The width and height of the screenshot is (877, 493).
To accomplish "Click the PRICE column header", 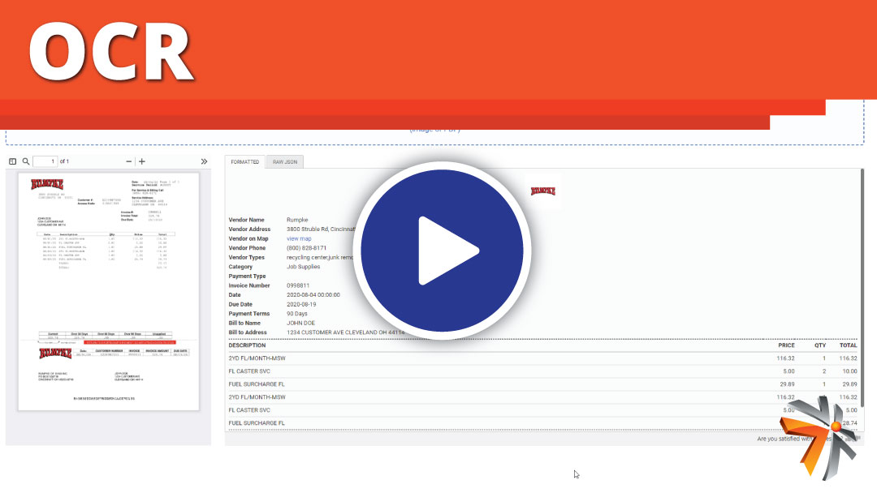I will tap(786, 345).
